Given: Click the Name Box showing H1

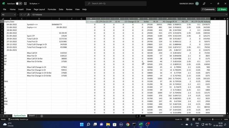Looking at the screenshot, I should pos(7,15).
